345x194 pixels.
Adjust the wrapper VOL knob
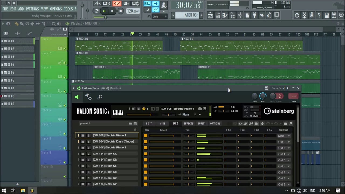pos(263,96)
